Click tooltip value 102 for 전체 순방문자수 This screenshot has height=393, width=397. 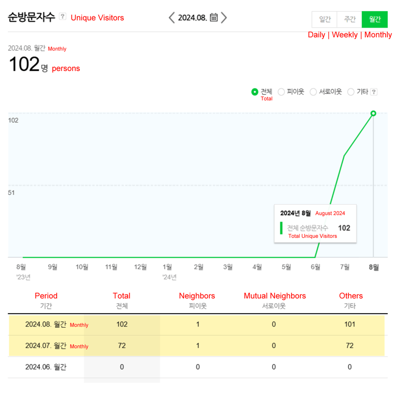(x=344, y=228)
